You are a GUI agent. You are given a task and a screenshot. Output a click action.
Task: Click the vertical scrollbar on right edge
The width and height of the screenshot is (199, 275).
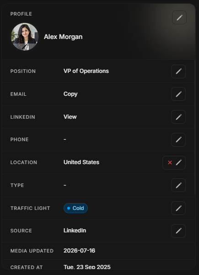coord(195,127)
